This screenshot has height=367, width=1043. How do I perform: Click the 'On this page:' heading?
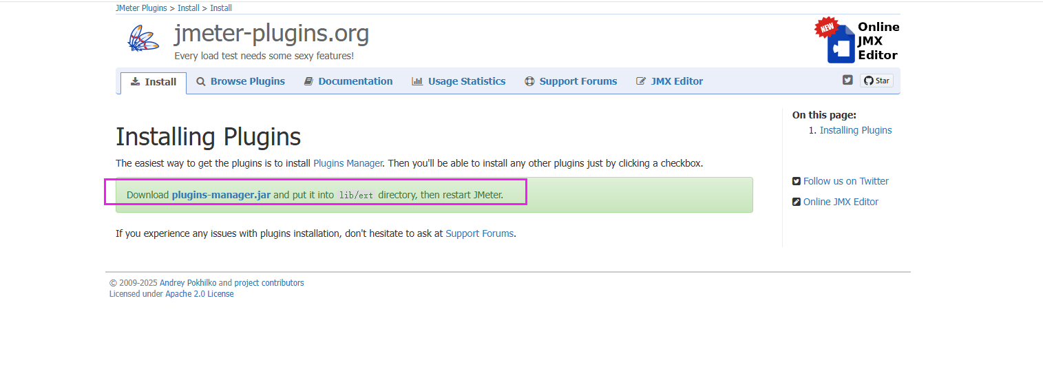[x=825, y=115]
